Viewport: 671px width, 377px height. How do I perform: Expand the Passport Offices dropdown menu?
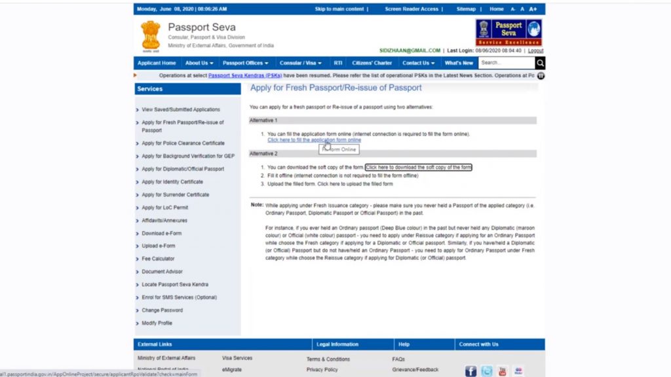245,63
